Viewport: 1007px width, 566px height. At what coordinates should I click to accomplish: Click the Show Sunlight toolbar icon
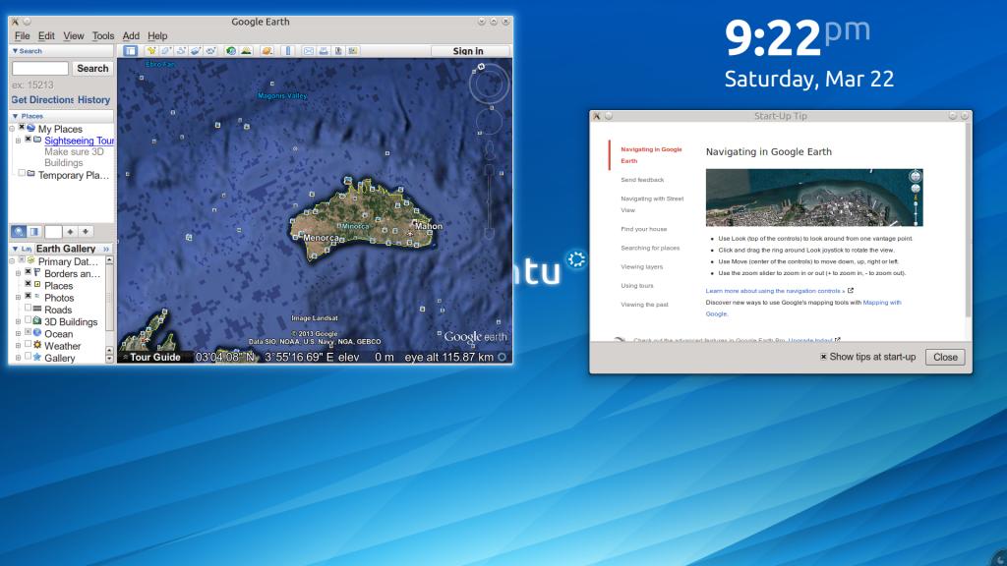coord(245,51)
